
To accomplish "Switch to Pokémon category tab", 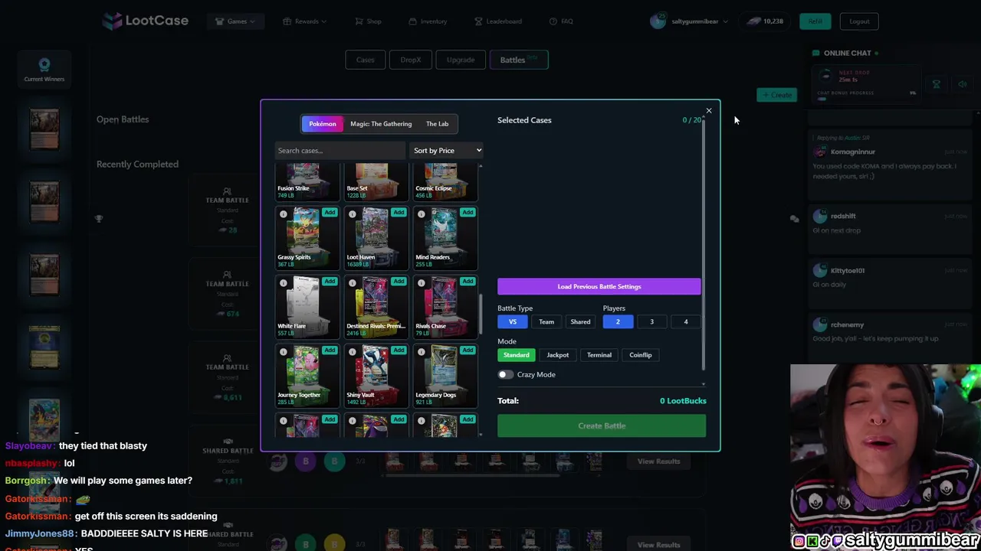I will point(323,124).
